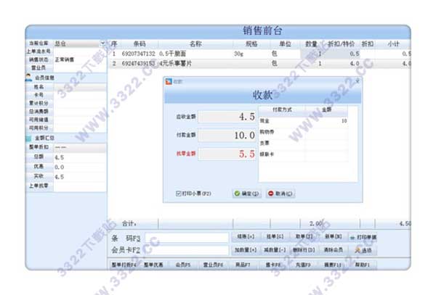Click the cash amount cell showing 10
436x295 pixels.
[327, 121]
